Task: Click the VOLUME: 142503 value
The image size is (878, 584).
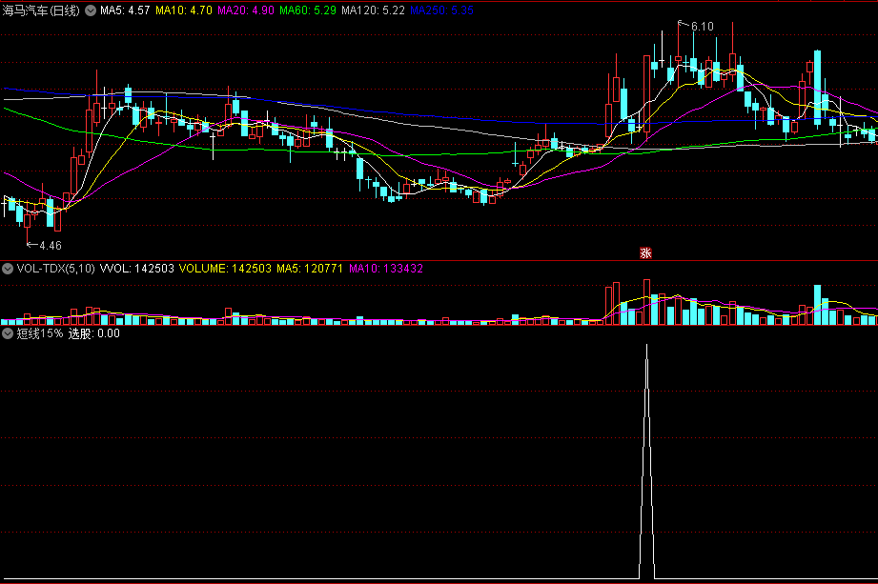Action: click(x=225, y=269)
